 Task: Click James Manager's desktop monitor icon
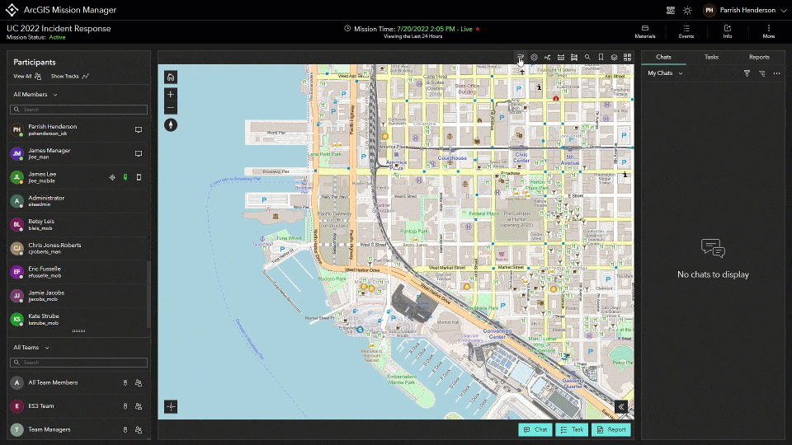139,153
